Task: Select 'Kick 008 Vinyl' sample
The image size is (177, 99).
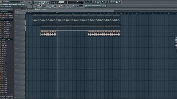Action: click(x=5, y=35)
